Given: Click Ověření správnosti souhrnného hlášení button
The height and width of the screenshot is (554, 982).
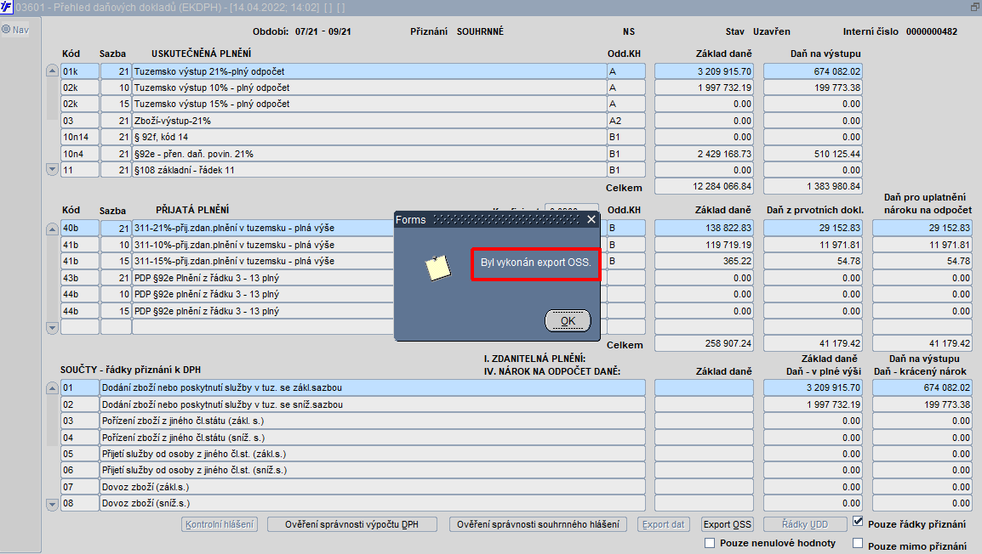Looking at the screenshot, I should click(538, 524).
